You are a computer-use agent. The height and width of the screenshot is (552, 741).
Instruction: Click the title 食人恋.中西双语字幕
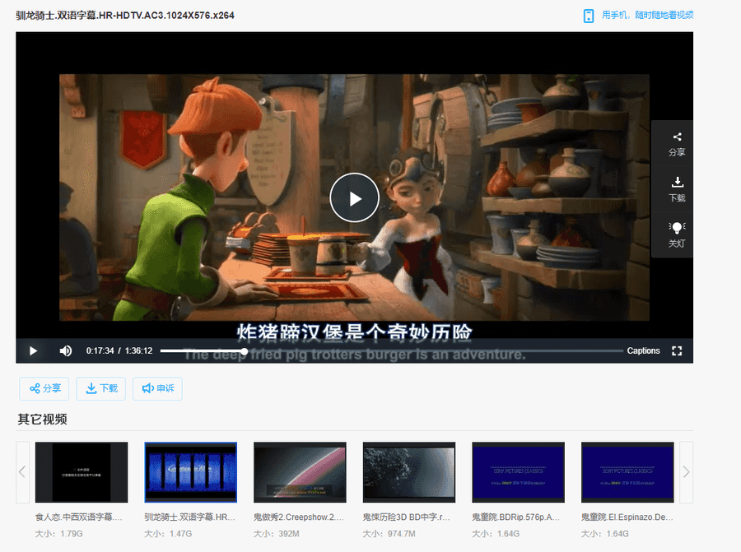[78, 517]
